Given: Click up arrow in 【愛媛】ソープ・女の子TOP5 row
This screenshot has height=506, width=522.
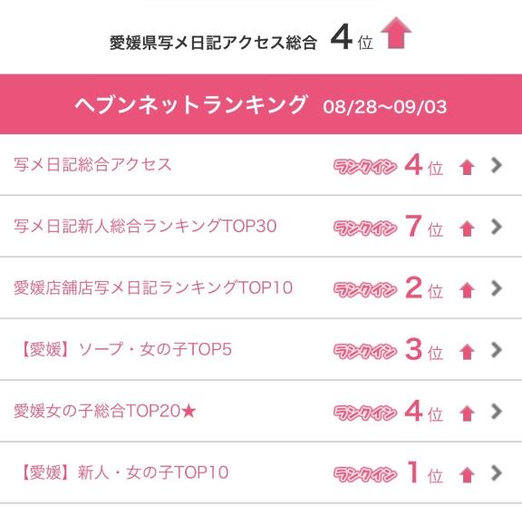Looking at the screenshot, I should (x=467, y=352).
